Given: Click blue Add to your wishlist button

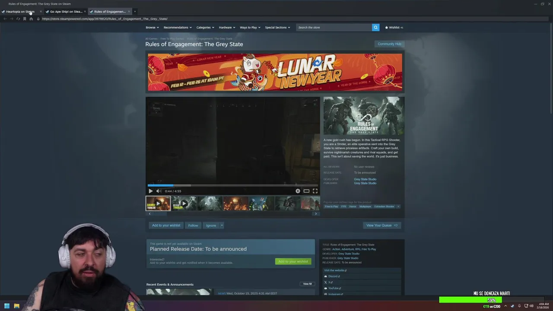Looking at the screenshot, I should pos(166,225).
